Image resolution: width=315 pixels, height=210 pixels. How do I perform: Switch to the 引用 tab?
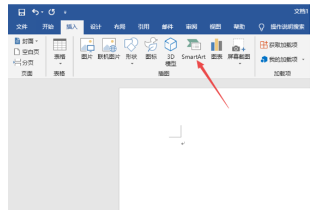coord(143,27)
